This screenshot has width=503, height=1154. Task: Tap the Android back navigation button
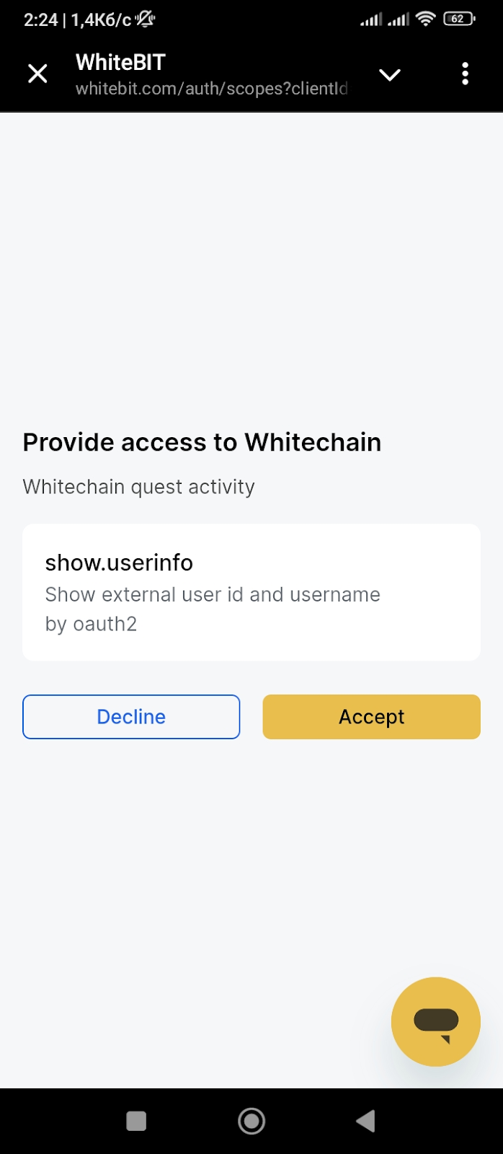(x=366, y=1121)
